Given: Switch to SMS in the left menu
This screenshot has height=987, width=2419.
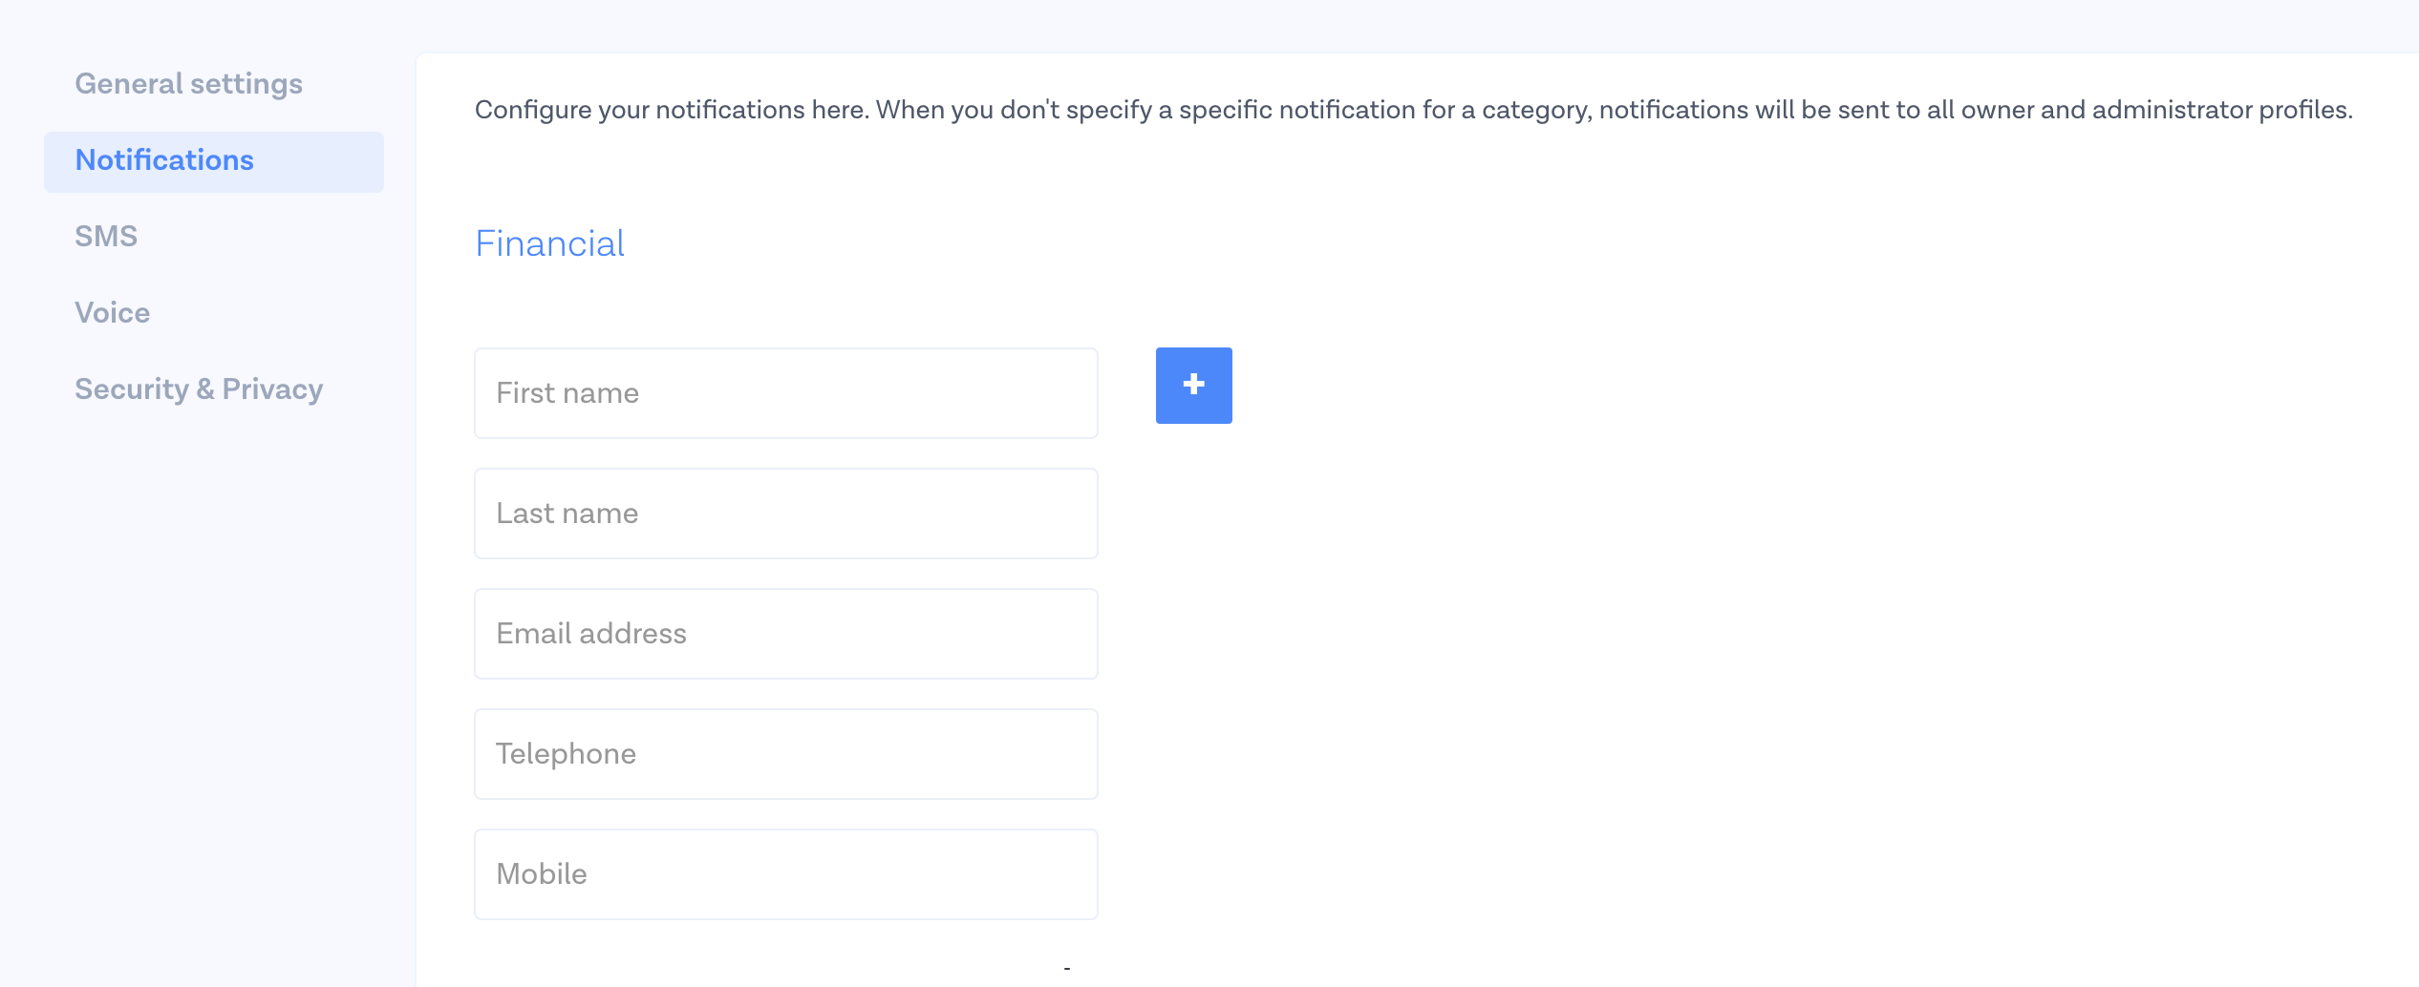Looking at the screenshot, I should 106,237.
